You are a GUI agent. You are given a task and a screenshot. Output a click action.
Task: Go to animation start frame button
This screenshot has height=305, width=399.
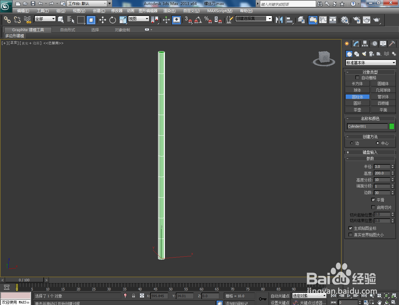334,296
